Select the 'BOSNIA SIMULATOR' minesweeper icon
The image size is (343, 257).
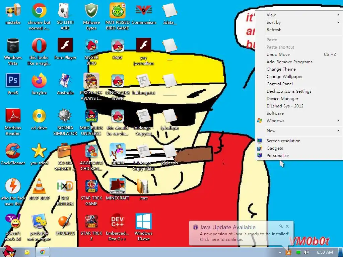pyautogui.click(x=65, y=115)
